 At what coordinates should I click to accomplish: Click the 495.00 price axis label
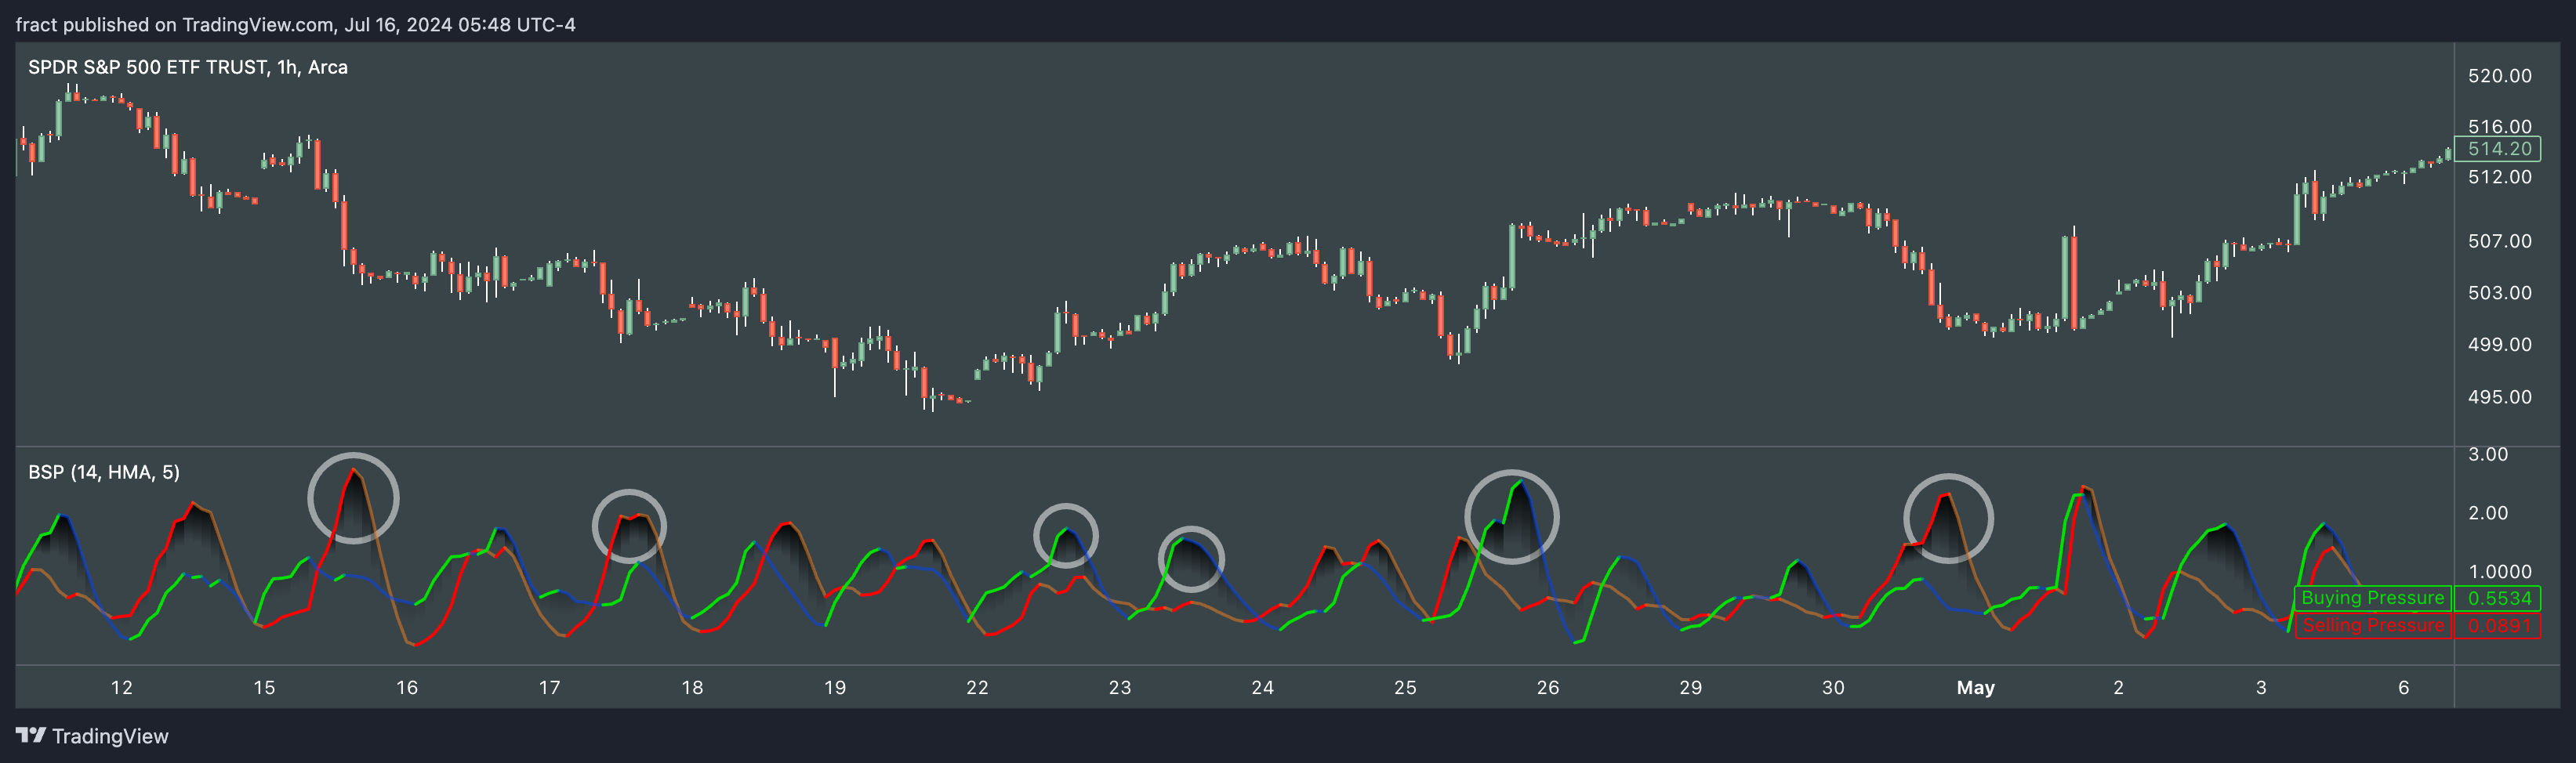[2500, 396]
